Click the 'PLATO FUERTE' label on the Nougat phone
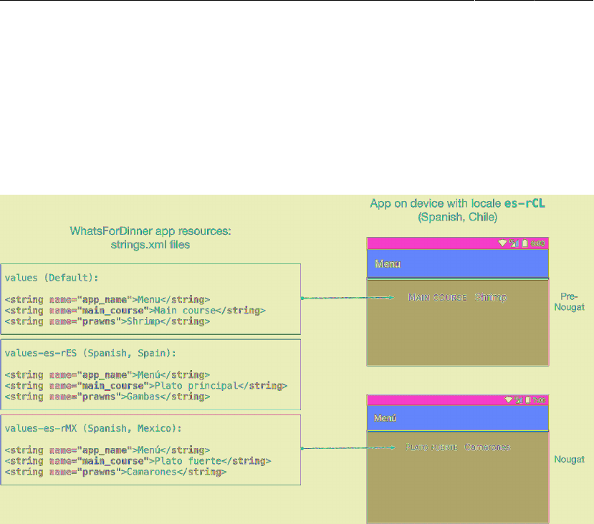This screenshot has width=594, height=524. tap(431, 447)
